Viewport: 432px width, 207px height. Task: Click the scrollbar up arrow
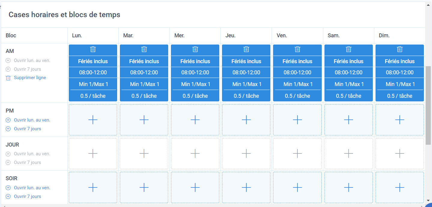coord(428,5)
